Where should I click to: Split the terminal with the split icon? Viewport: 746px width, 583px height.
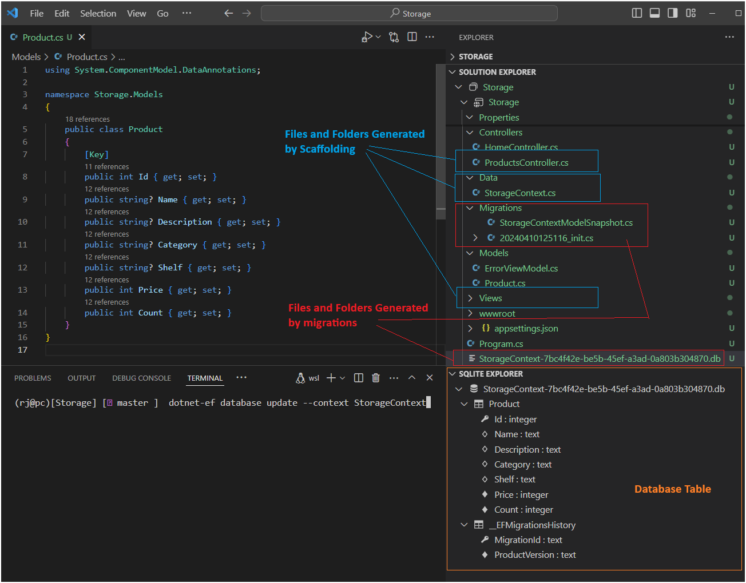point(358,377)
